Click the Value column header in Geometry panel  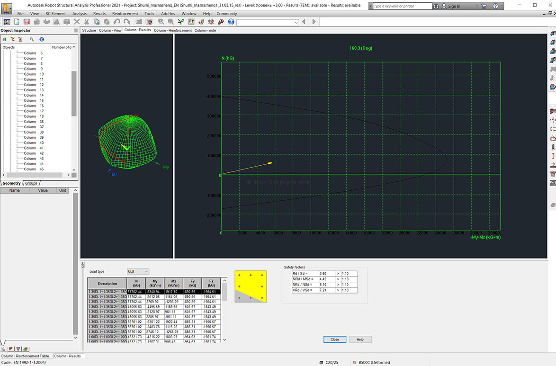click(43, 190)
